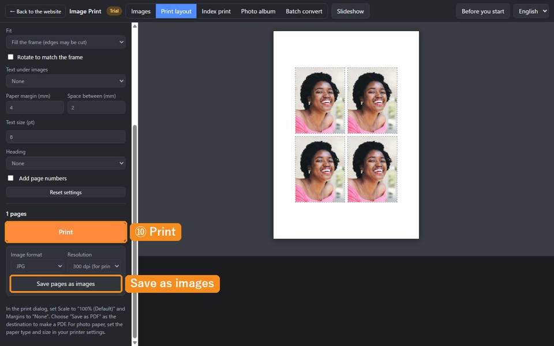Go back to the website

tap(35, 12)
